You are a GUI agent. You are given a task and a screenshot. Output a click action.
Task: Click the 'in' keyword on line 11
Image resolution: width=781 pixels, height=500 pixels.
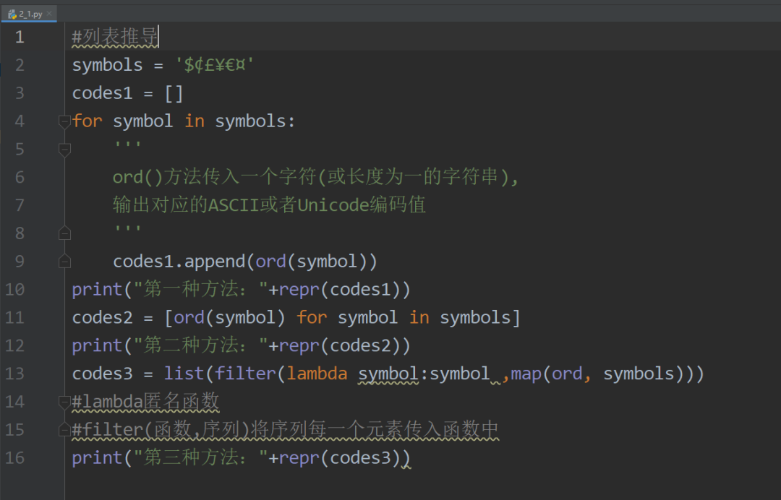(x=419, y=317)
